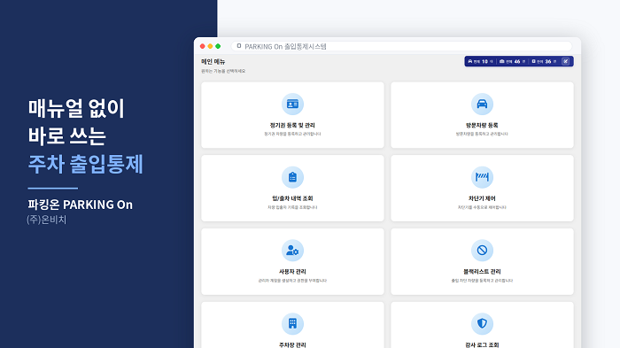
Task: Open the 정기권 등록 및 관리 card title
Action: 292,126
